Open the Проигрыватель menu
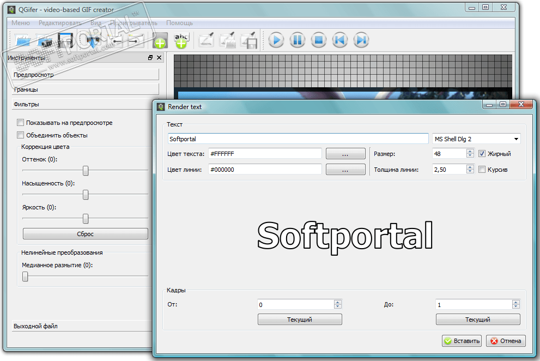Viewport: 540px width, 361px height. tap(134, 23)
